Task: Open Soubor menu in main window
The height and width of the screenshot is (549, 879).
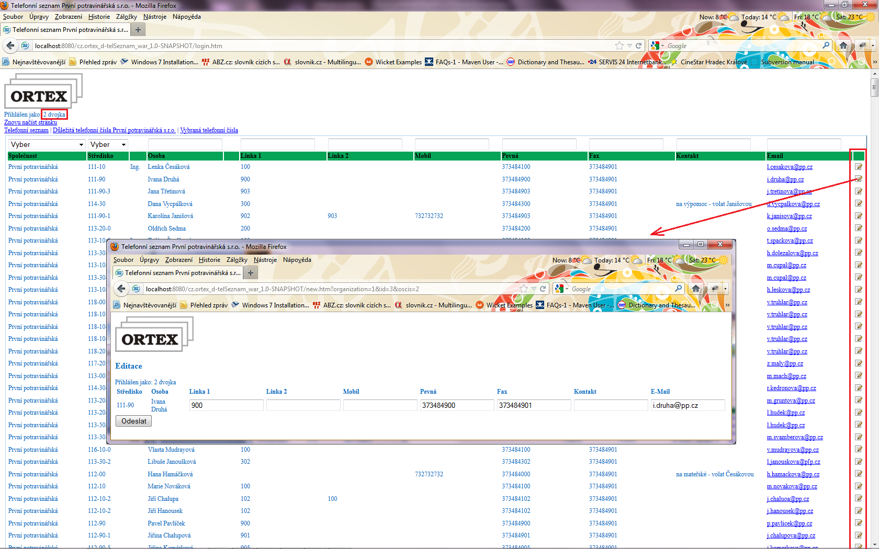Action: pos(13,17)
